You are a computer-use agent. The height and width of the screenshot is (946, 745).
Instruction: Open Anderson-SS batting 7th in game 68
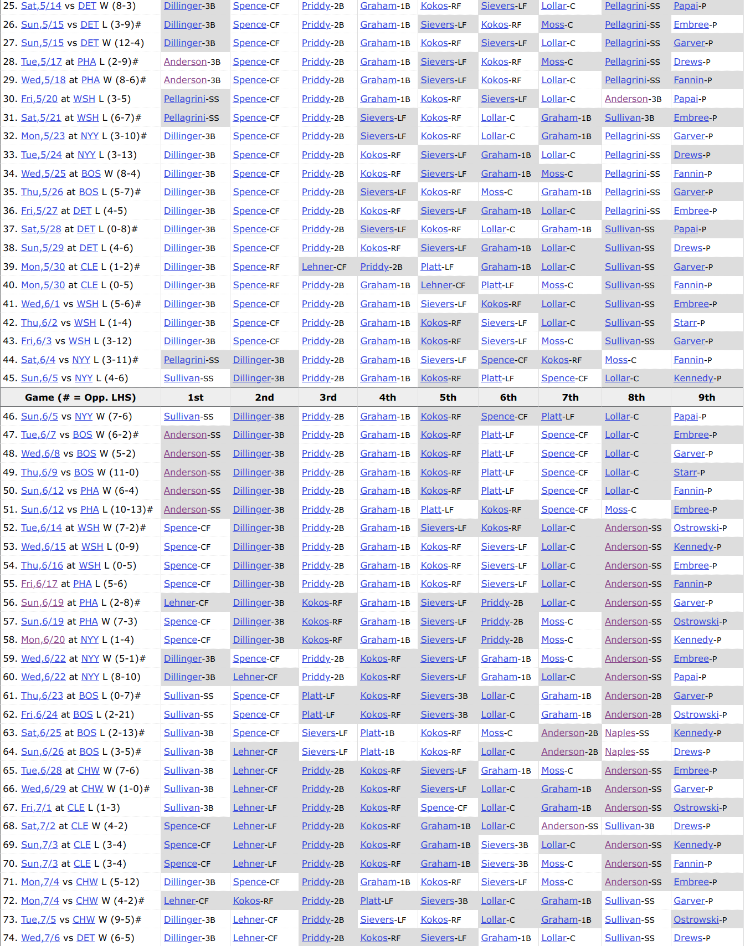(562, 826)
